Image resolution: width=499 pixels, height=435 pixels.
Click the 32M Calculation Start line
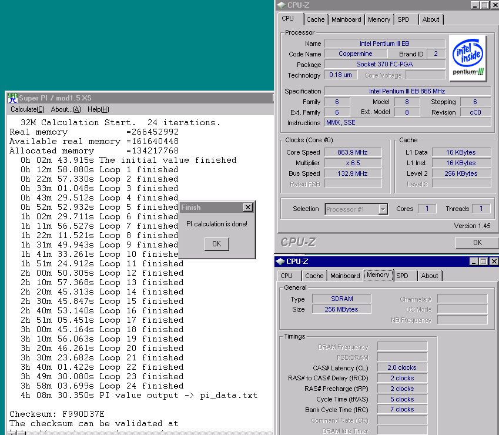(x=120, y=122)
